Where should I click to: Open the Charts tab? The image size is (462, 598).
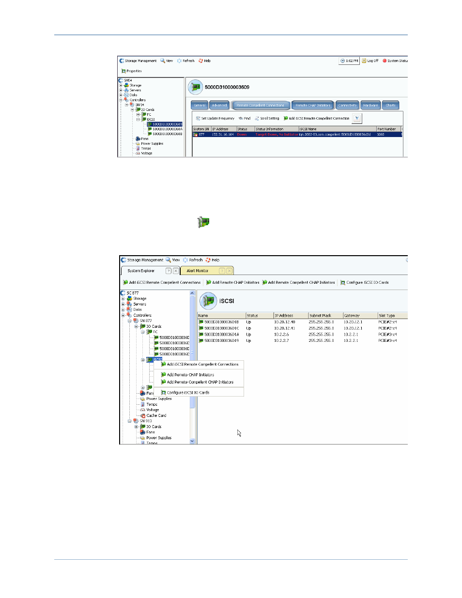[x=390, y=105]
